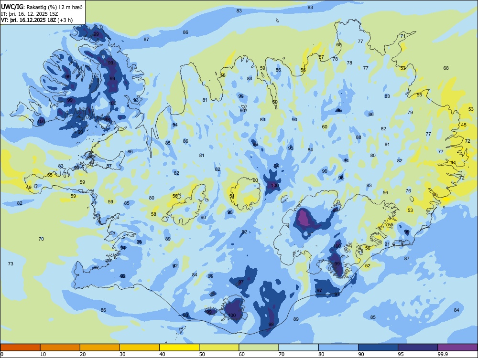Click the '20' tick label in the legend
The height and width of the screenshot is (358, 478).
coord(83,354)
